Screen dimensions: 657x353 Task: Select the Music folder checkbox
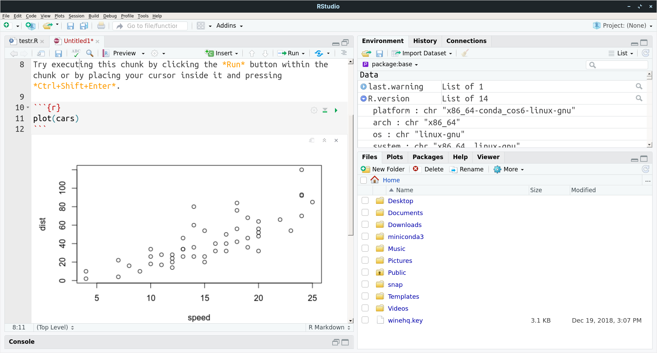365,249
